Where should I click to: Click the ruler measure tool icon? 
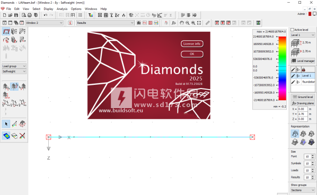[x=207, y=23]
